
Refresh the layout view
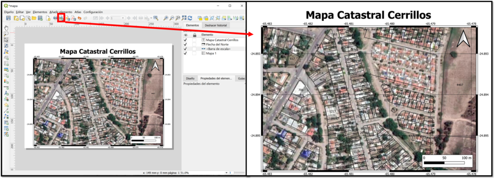pyautogui.click(x=189, y=18)
